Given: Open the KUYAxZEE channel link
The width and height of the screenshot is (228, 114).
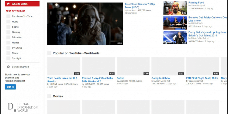Looking at the screenshot, I should (90, 84).
